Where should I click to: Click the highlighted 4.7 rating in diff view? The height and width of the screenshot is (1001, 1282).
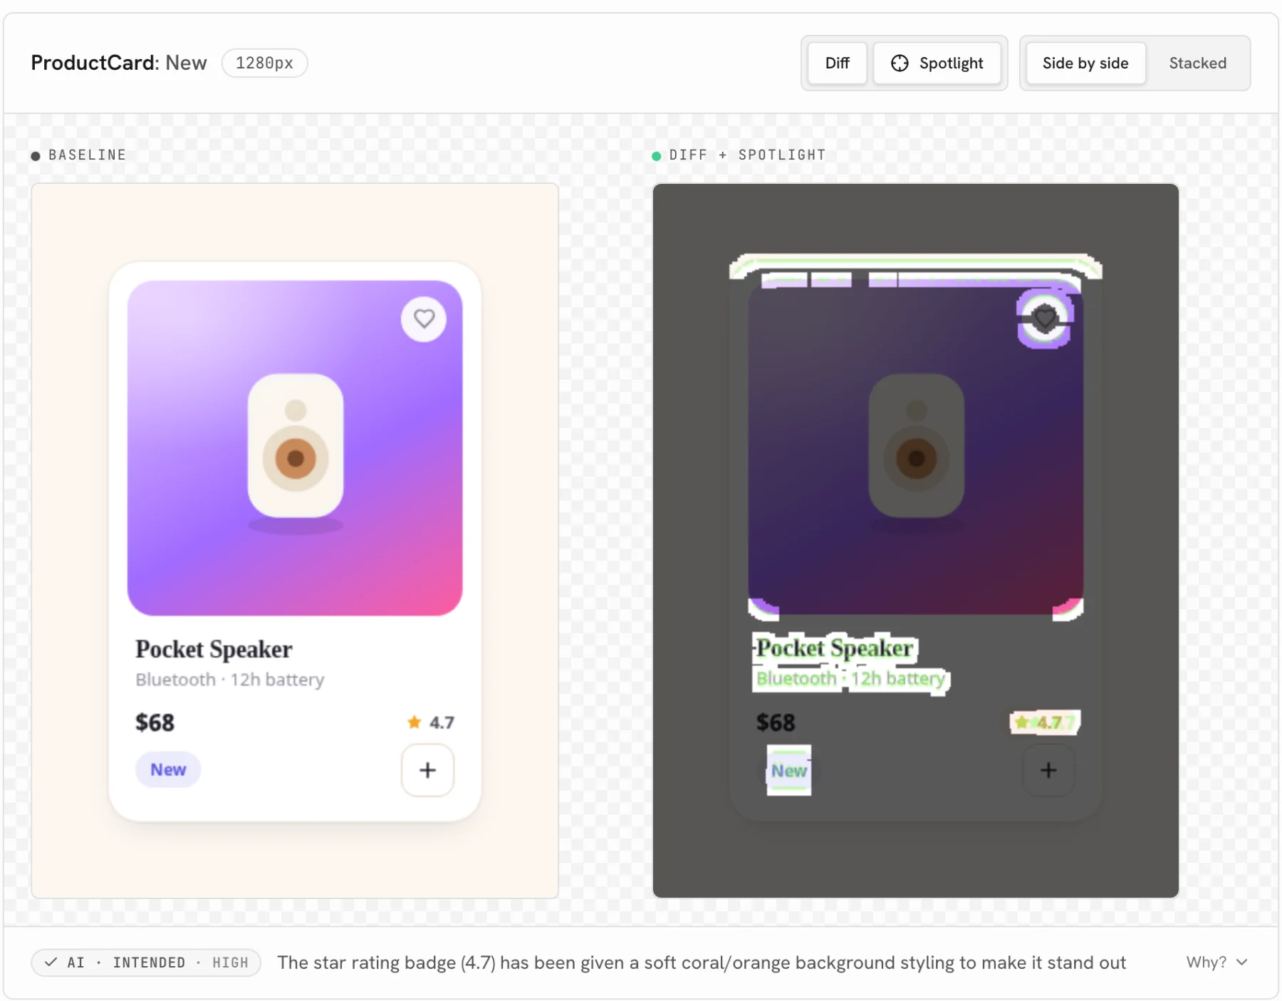(1044, 722)
